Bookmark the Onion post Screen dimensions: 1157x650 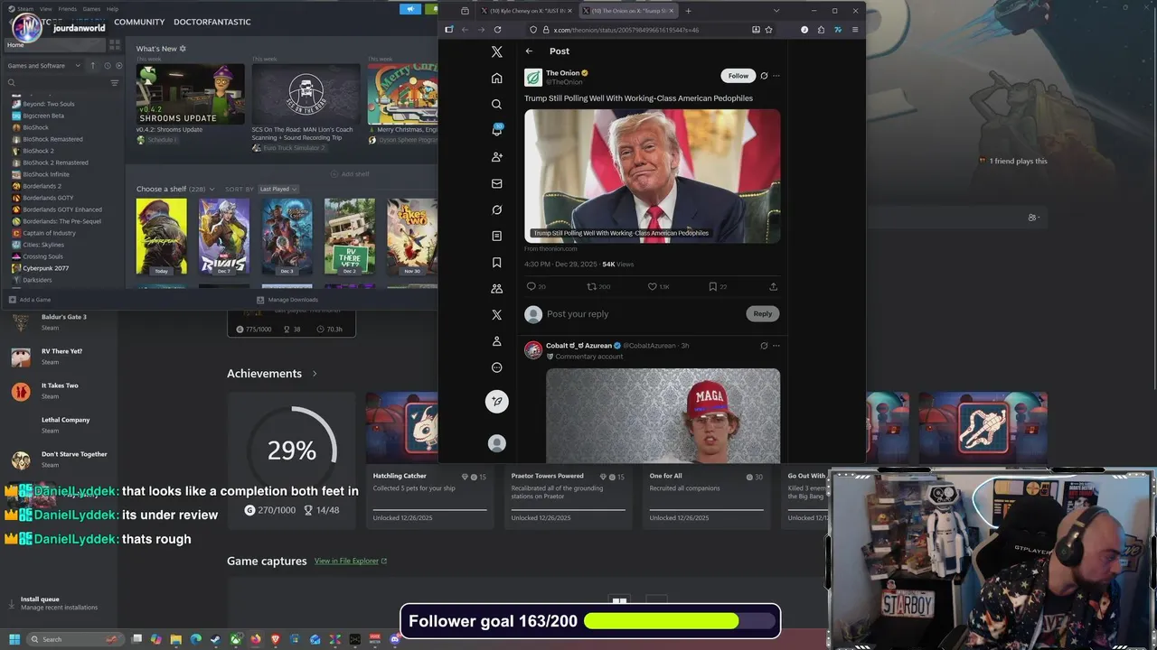(712, 286)
